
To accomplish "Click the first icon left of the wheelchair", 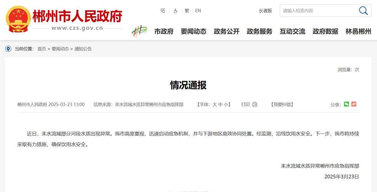I will (x=163, y=11).
